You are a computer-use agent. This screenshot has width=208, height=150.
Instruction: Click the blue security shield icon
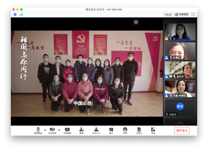[x=15, y=15]
